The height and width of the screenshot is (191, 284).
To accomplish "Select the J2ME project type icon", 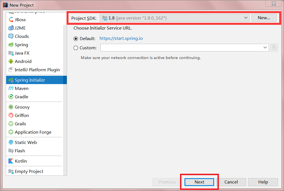I will pos(11,28).
